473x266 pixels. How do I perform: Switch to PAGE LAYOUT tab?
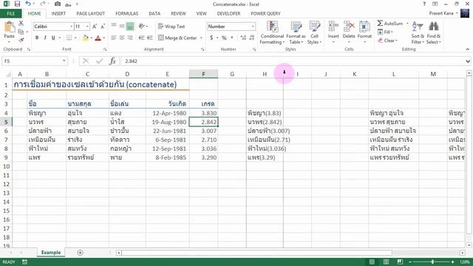[90, 13]
